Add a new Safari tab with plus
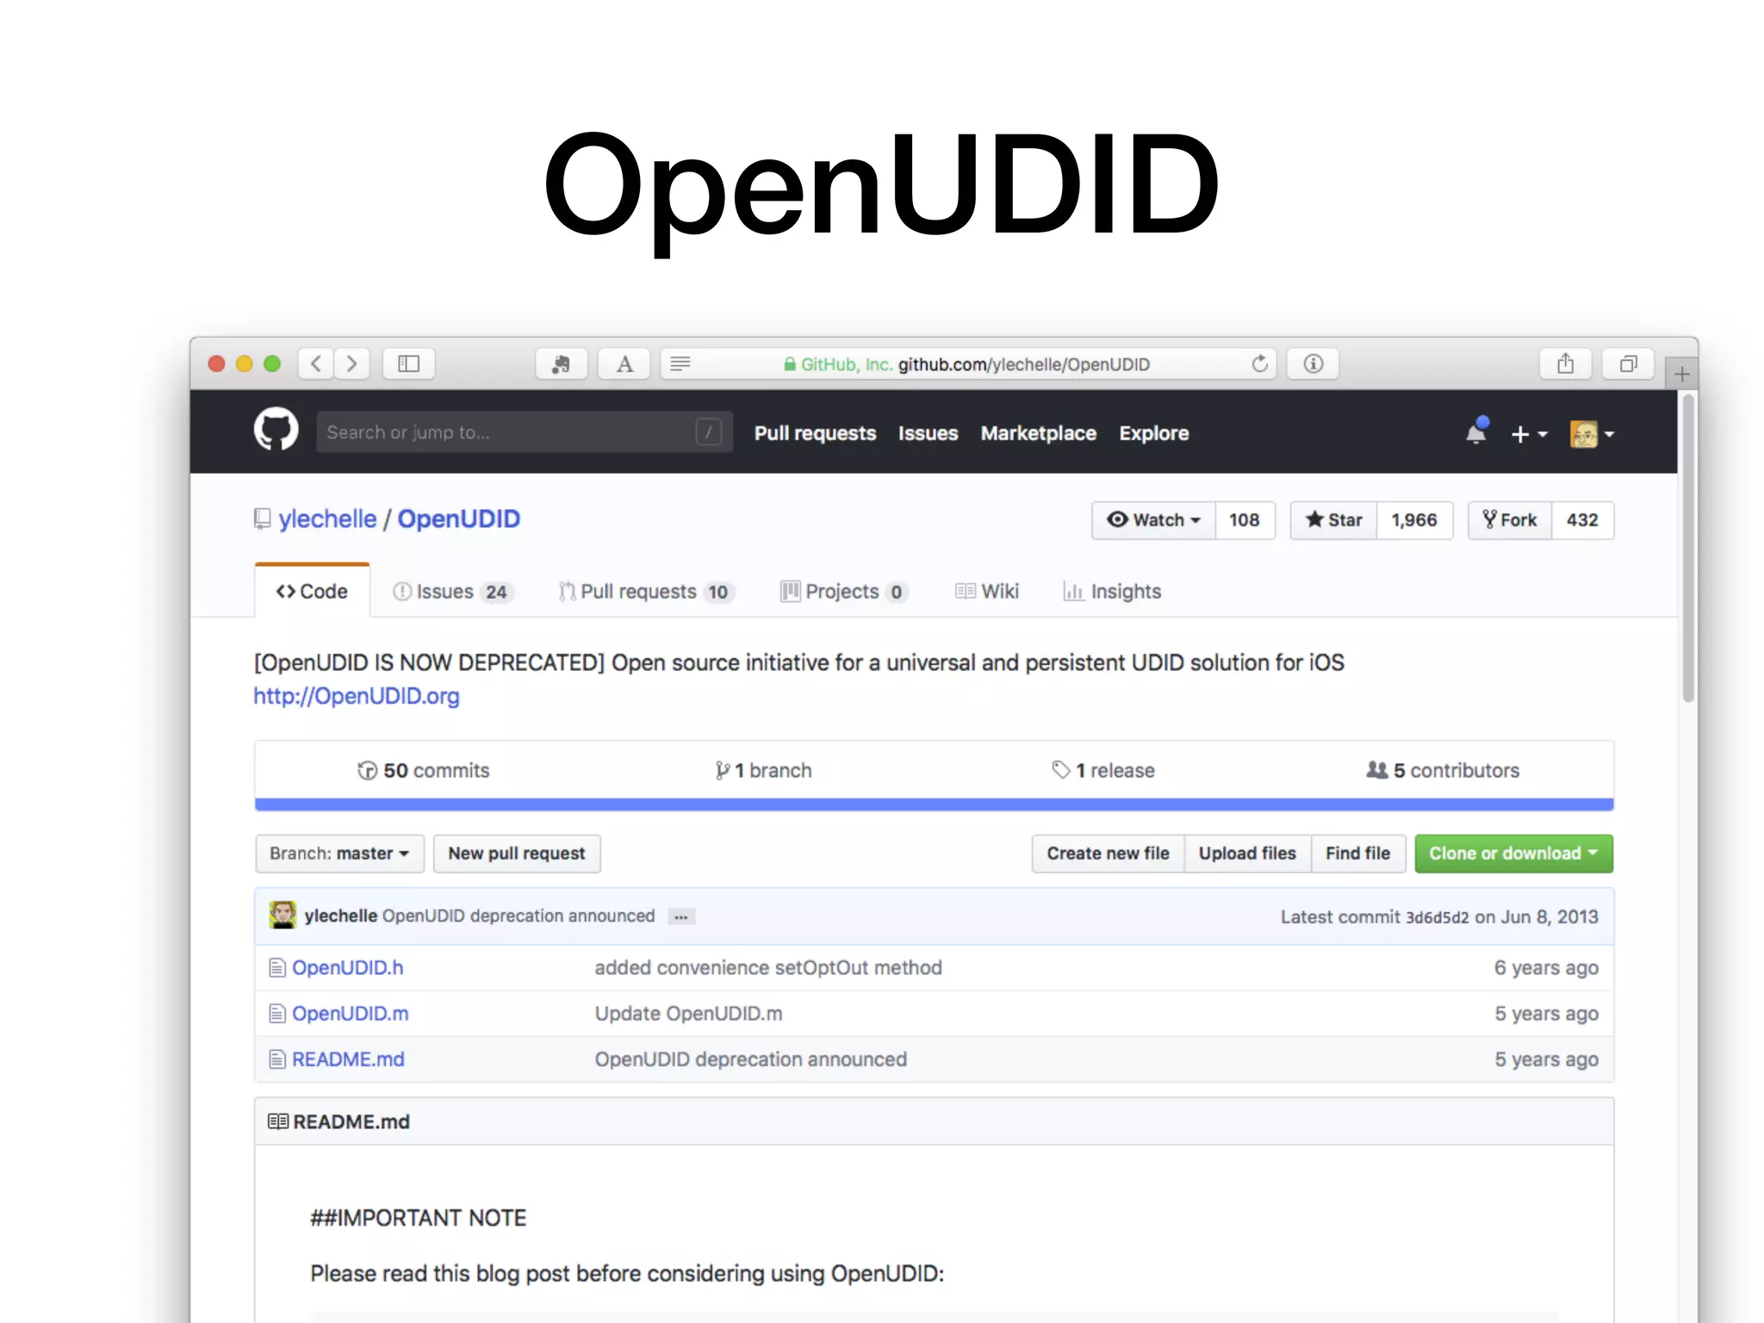Screen dimensions: 1764x1323 pos(1681,374)
